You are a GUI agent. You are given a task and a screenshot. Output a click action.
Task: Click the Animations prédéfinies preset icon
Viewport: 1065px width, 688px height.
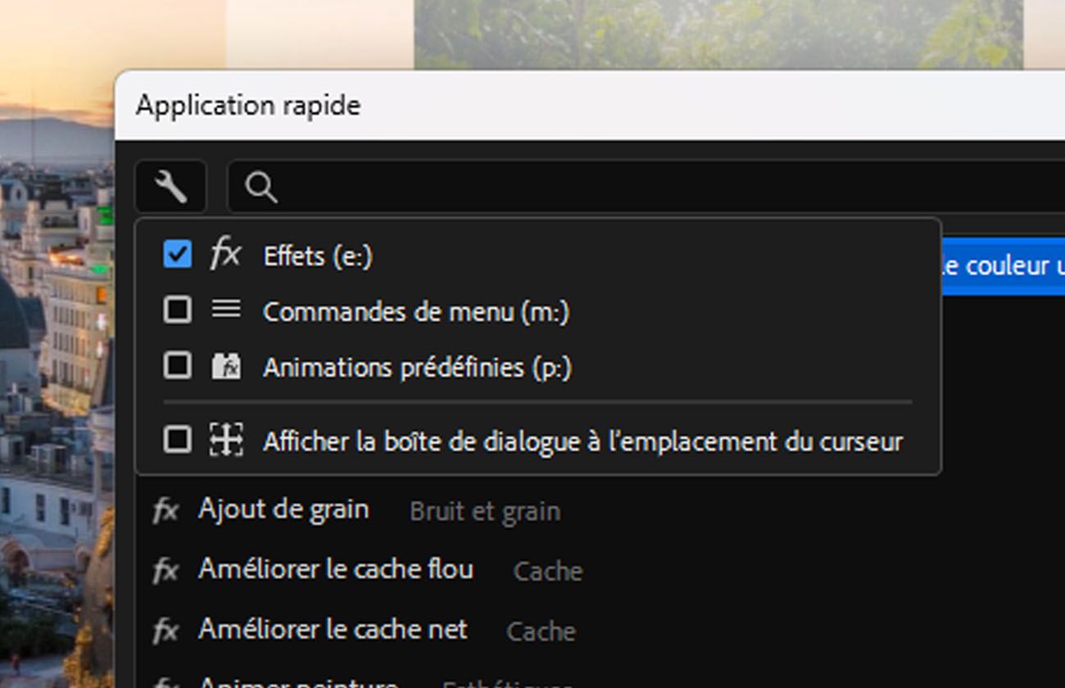[x=226, y=365]
